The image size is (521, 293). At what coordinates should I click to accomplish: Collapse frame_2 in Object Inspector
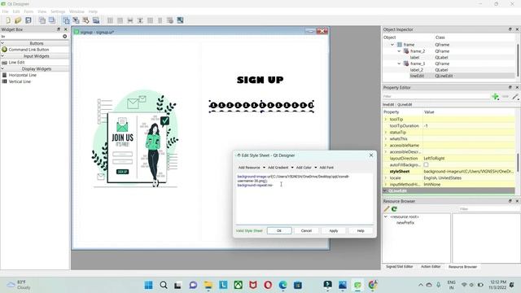pos(399,51)
